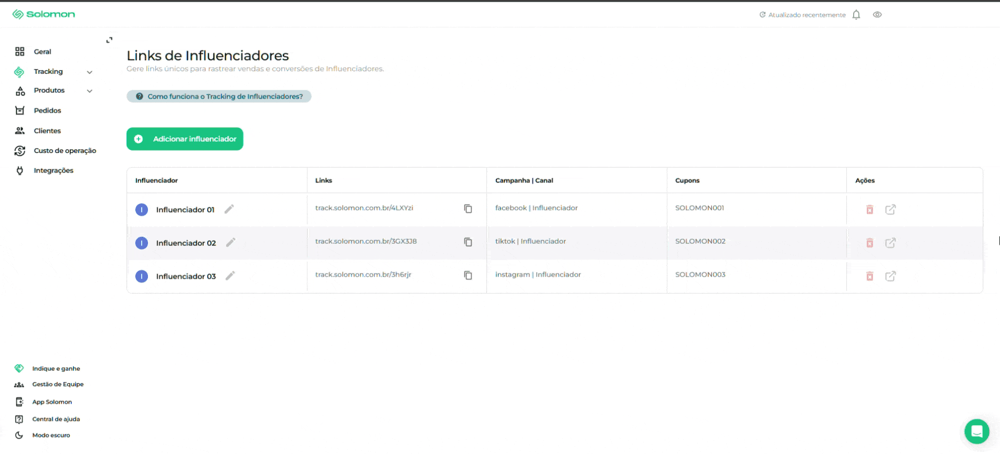This screenshot has width=1000, height=454.
Task: Delete Influenciador 02 with the trash icon
Action: [869, 243]
